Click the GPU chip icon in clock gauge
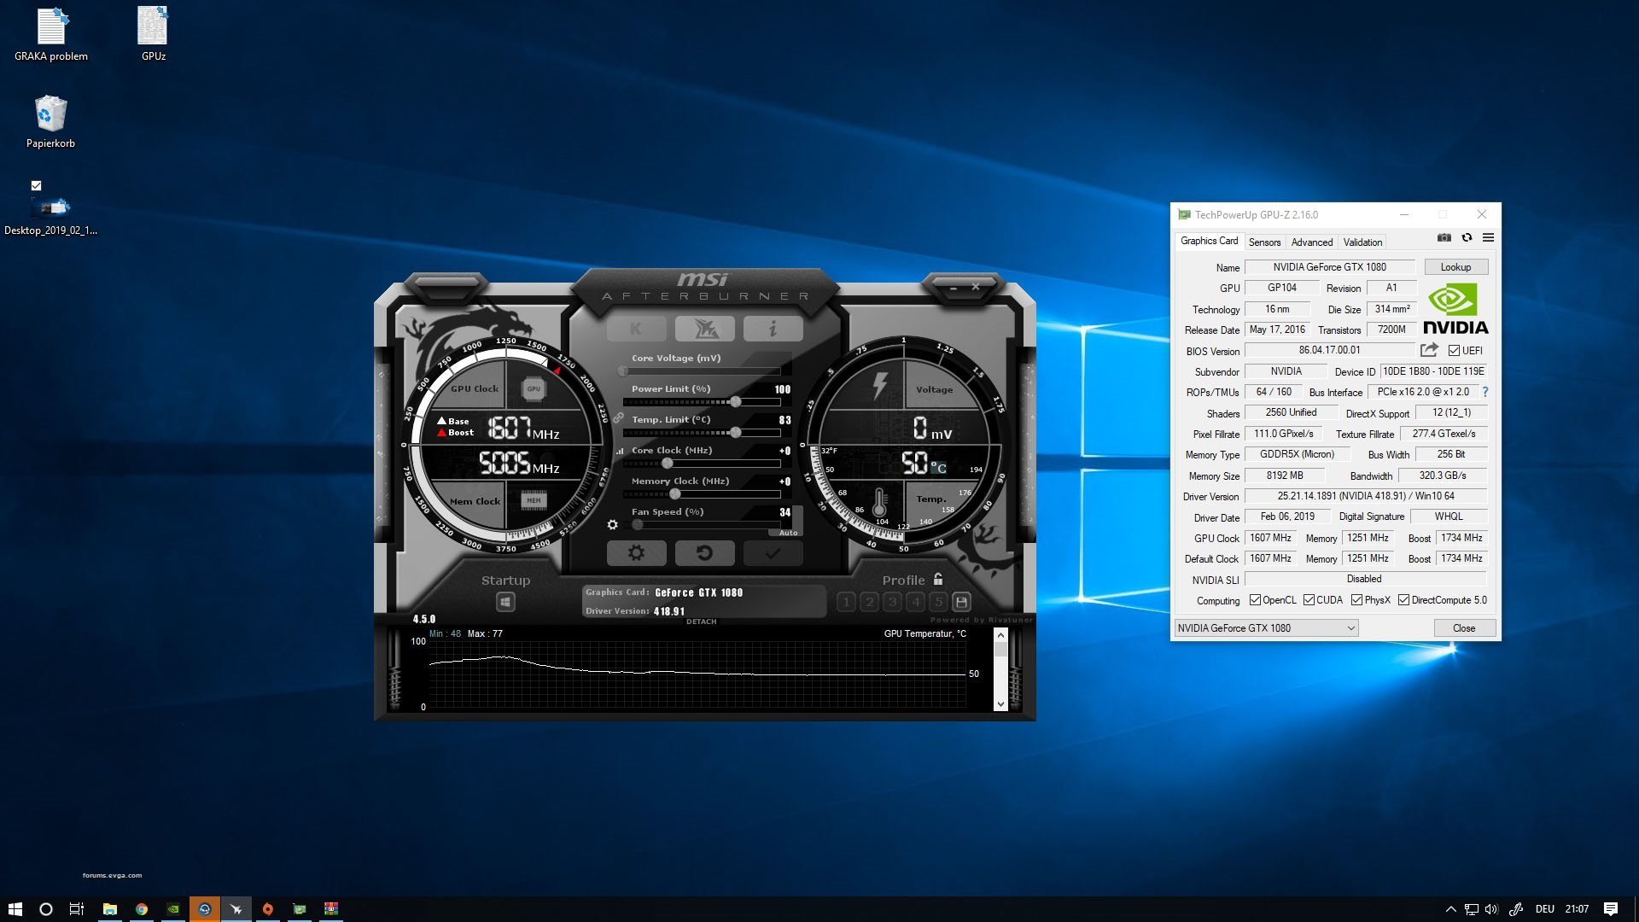This screenshot has height=922, width=1639. (x=534, y=389)
